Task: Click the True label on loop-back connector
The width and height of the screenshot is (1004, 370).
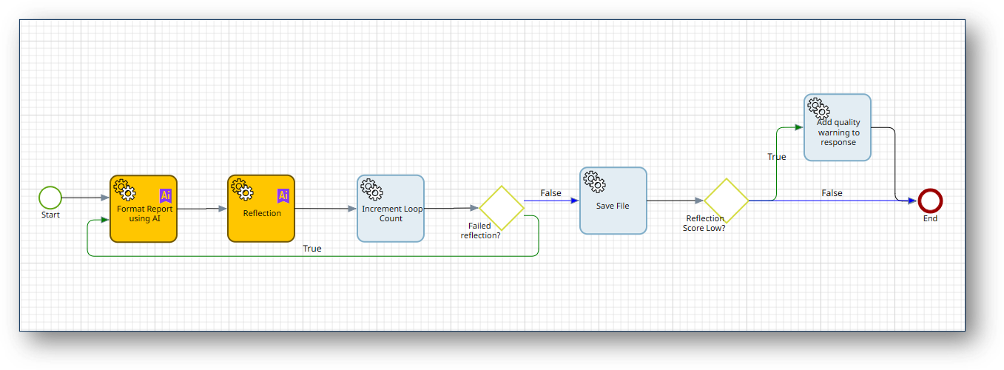Action: [312, 249]
